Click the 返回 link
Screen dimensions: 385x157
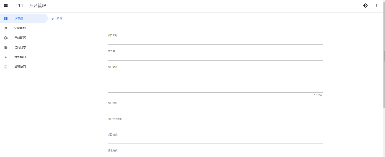[60, 19]
